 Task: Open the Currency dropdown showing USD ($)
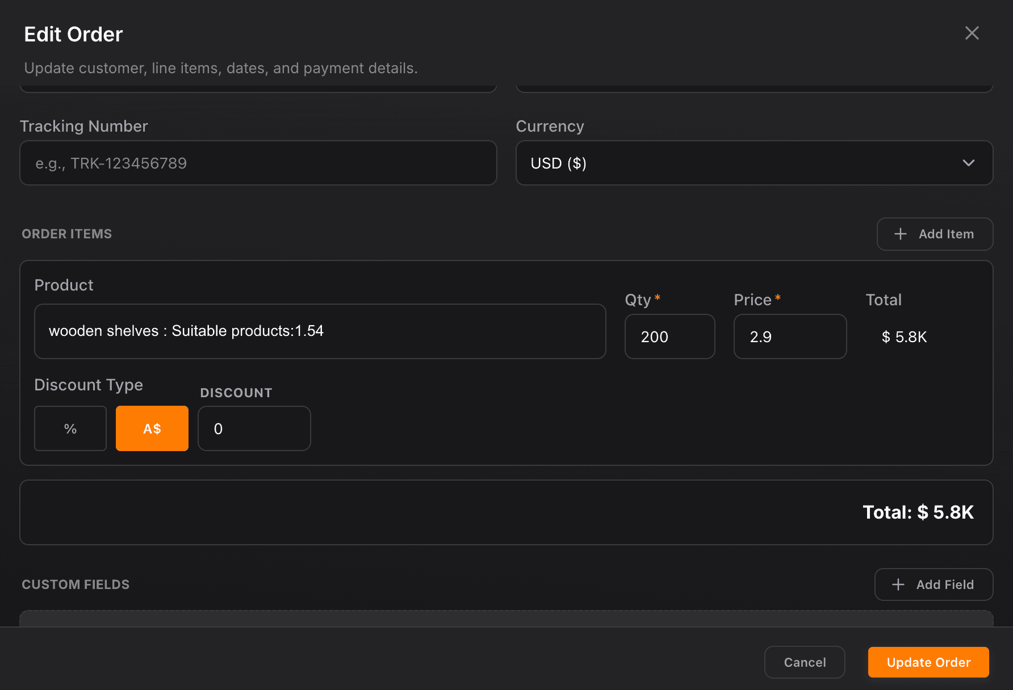pyautogui.click(x=754, y=163)
